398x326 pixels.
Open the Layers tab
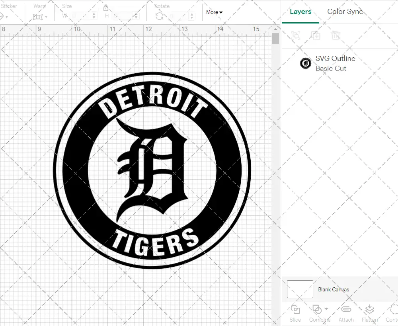tap(300, 12)
